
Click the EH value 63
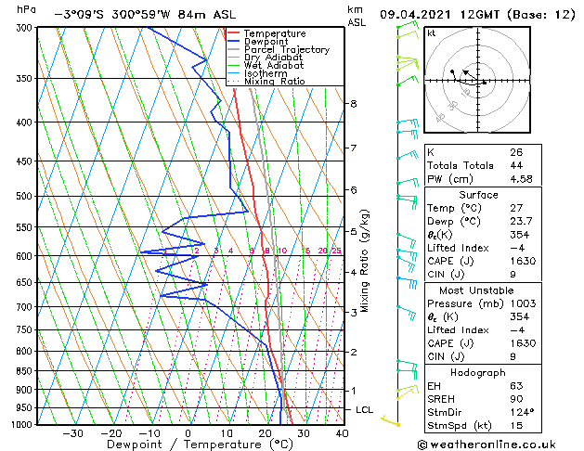pos(516,386)
